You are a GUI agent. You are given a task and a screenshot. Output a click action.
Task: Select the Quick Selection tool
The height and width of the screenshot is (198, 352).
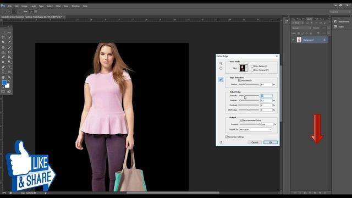[x=9, y=37]
